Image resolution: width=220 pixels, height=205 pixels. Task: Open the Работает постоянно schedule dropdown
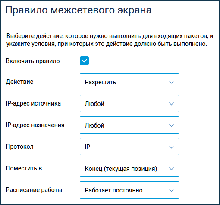coord(129,190)
